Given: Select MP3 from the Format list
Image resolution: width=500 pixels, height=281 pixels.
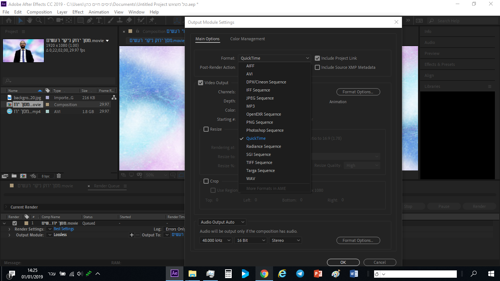Looking at the screenshot, I should coord(250,106).
